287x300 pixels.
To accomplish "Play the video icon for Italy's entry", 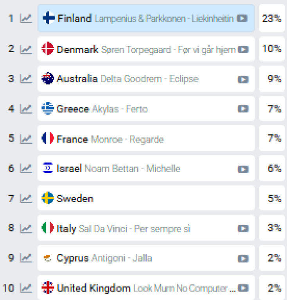I will (243, 229).
